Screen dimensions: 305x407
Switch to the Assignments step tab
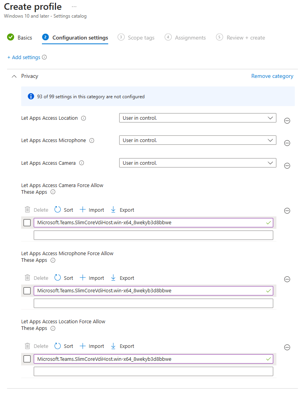pyautogui.click(x=185, y=38)
